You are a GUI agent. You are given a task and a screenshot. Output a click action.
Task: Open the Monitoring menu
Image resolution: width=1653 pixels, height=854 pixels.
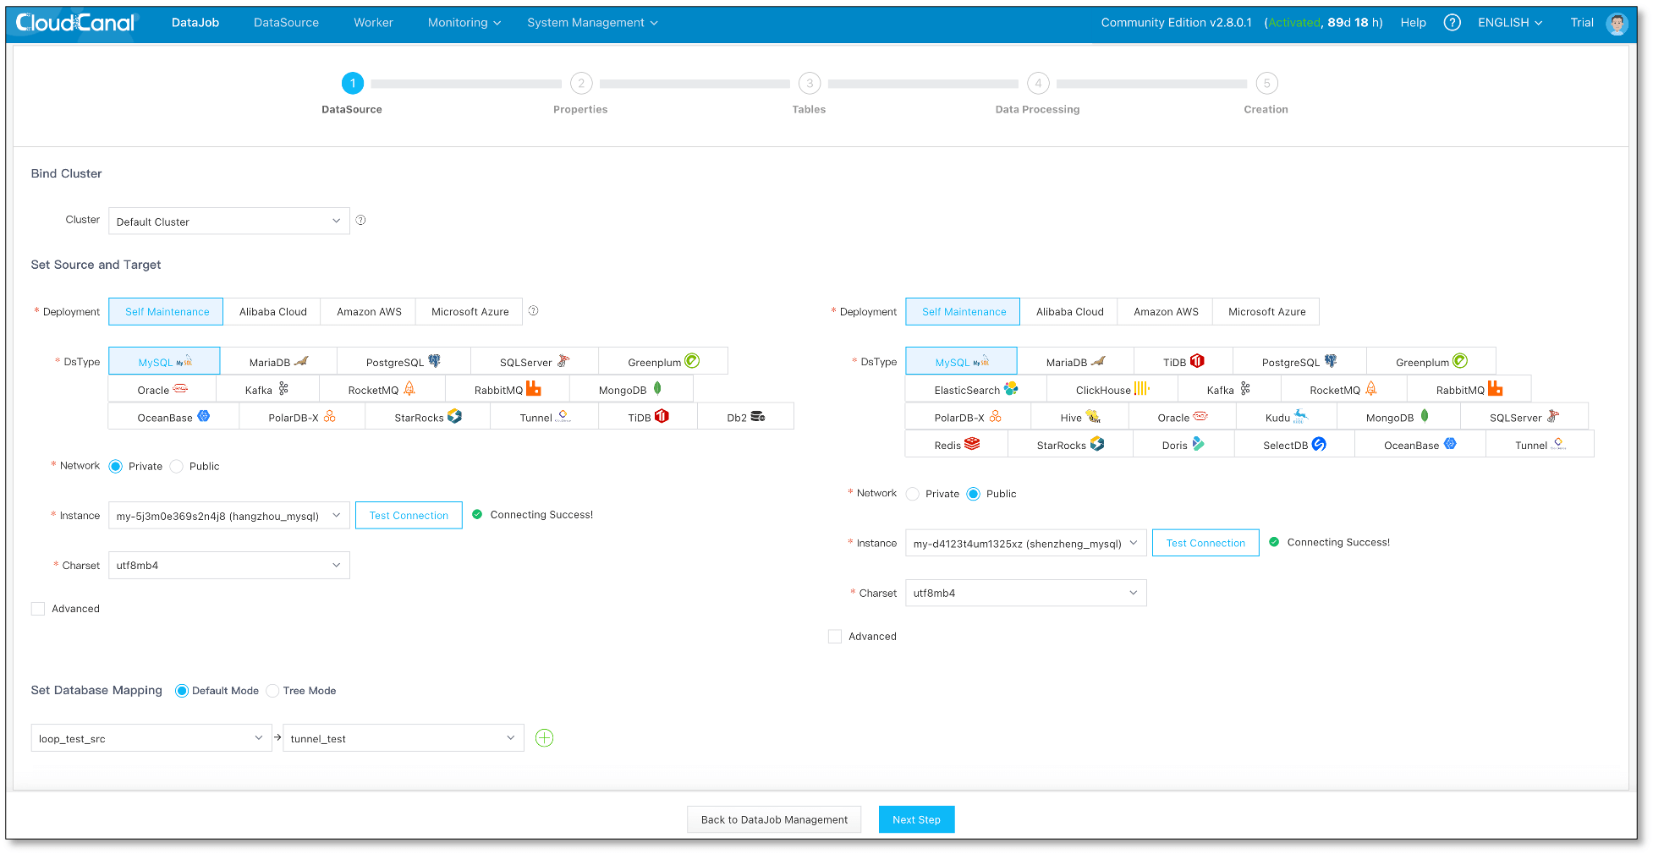464,23
